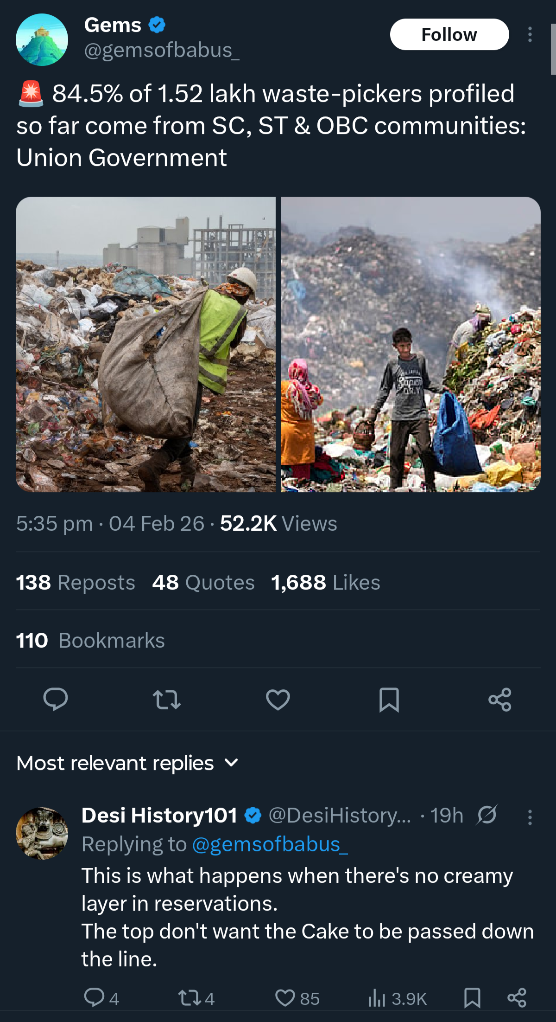This screenshot has width=556, height=1022.
Task: Open more options for Desi History101 reply
Action: point(530,817)
